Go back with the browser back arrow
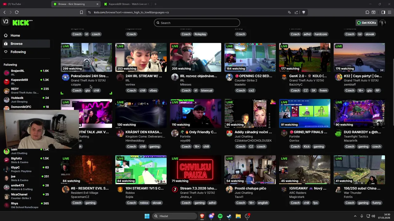This screenshot has width=394, height=221. coord(4,12)
